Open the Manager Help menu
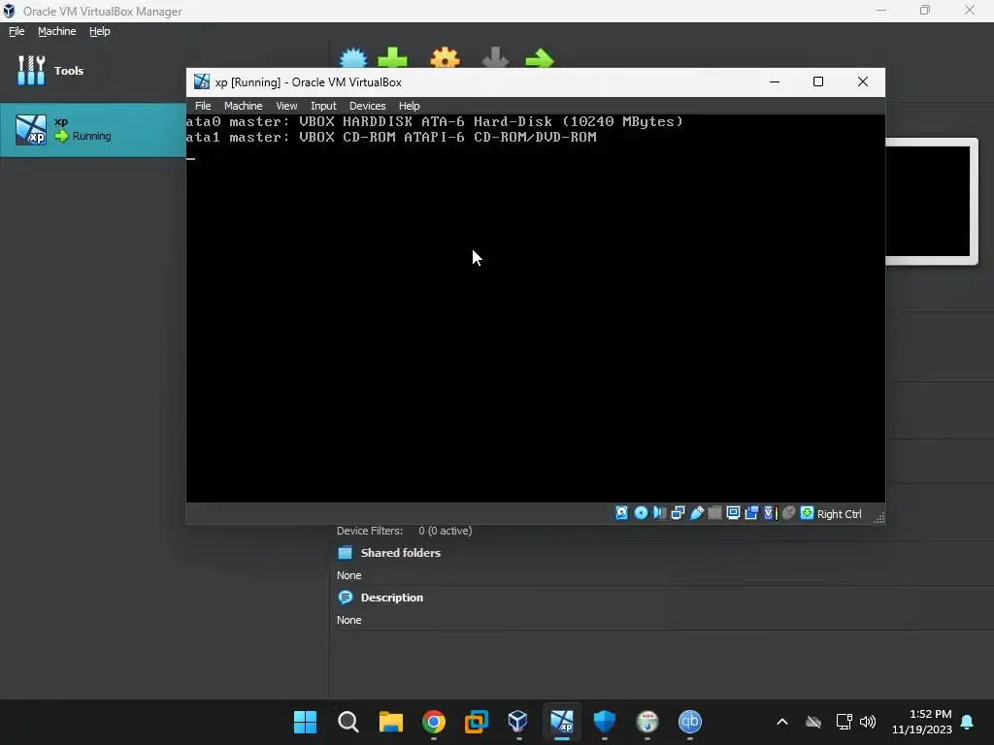Viewport: 994px width, 745px height. click(100, 31)
